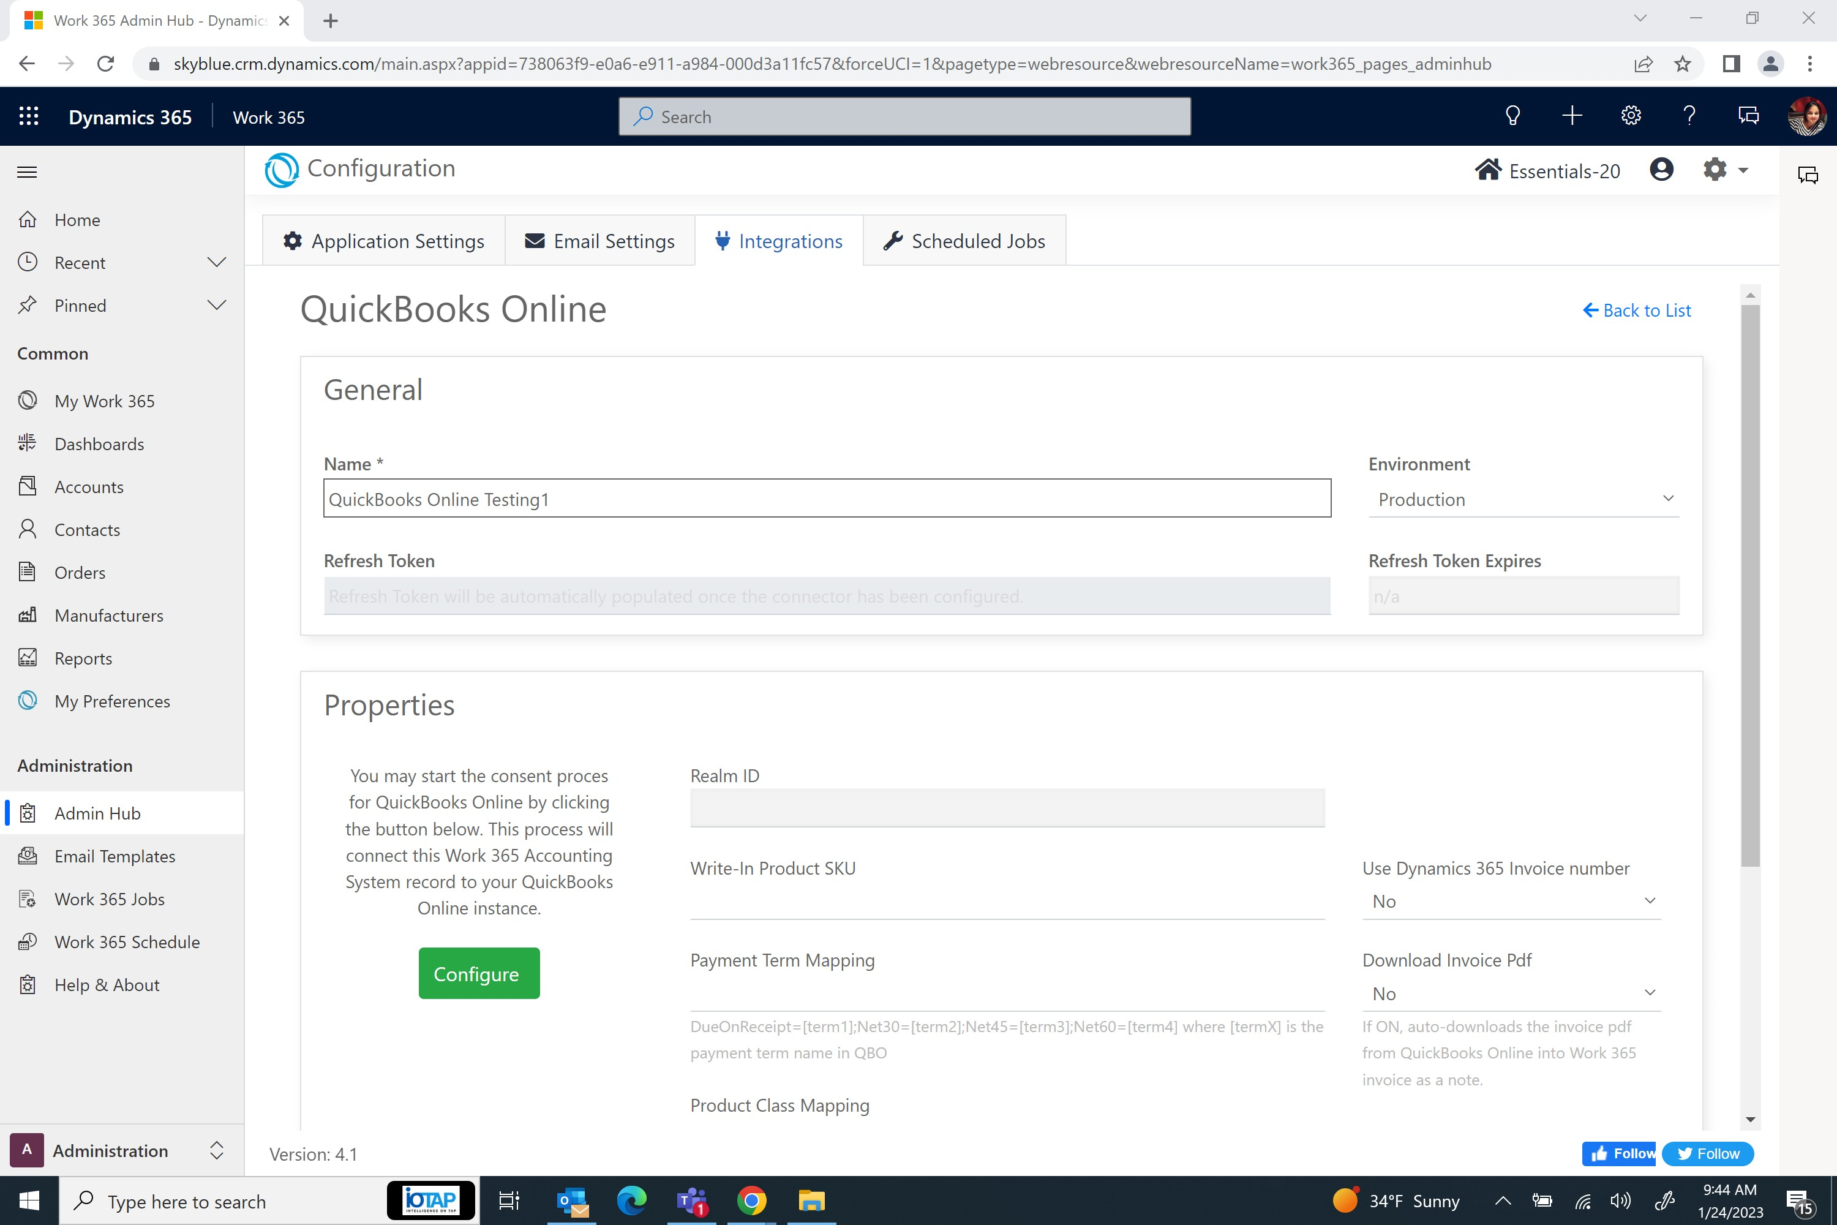Open Use Dynamics 365 Invoice number dropdown
The width and height of the screenshot is (1837, 1225).
coord(1511,901)
